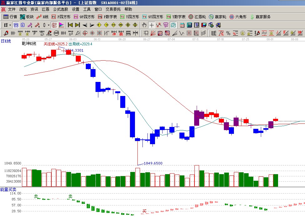The width and height of the screenshot is (305, 217).
Task: Open the 公式选股 menu
Action: 60,9
